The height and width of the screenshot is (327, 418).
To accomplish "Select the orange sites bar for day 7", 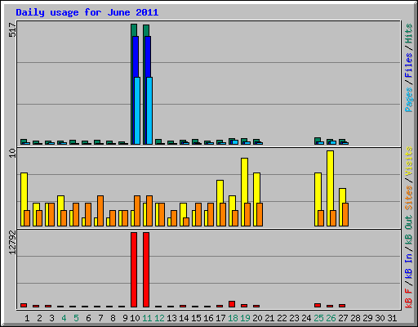I will [x=100, y=211].
